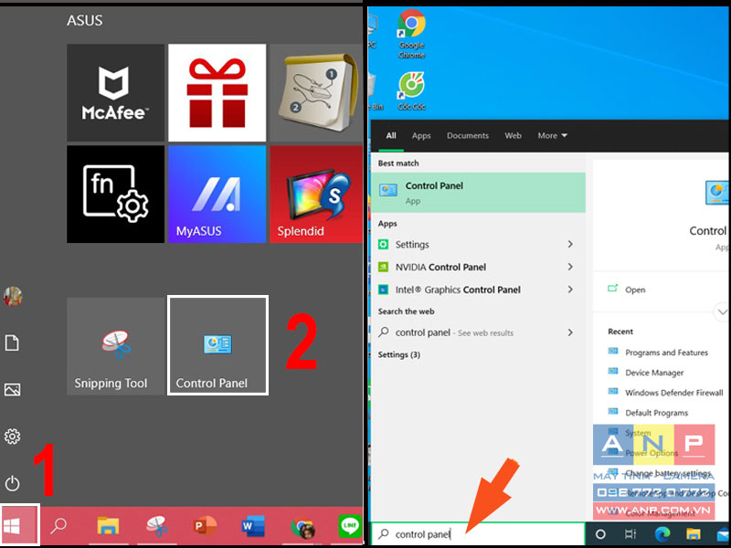The width and height of the screenshot is (731, 548).
Task: Select the All search filter tab
Action: (x=391, y=135)
